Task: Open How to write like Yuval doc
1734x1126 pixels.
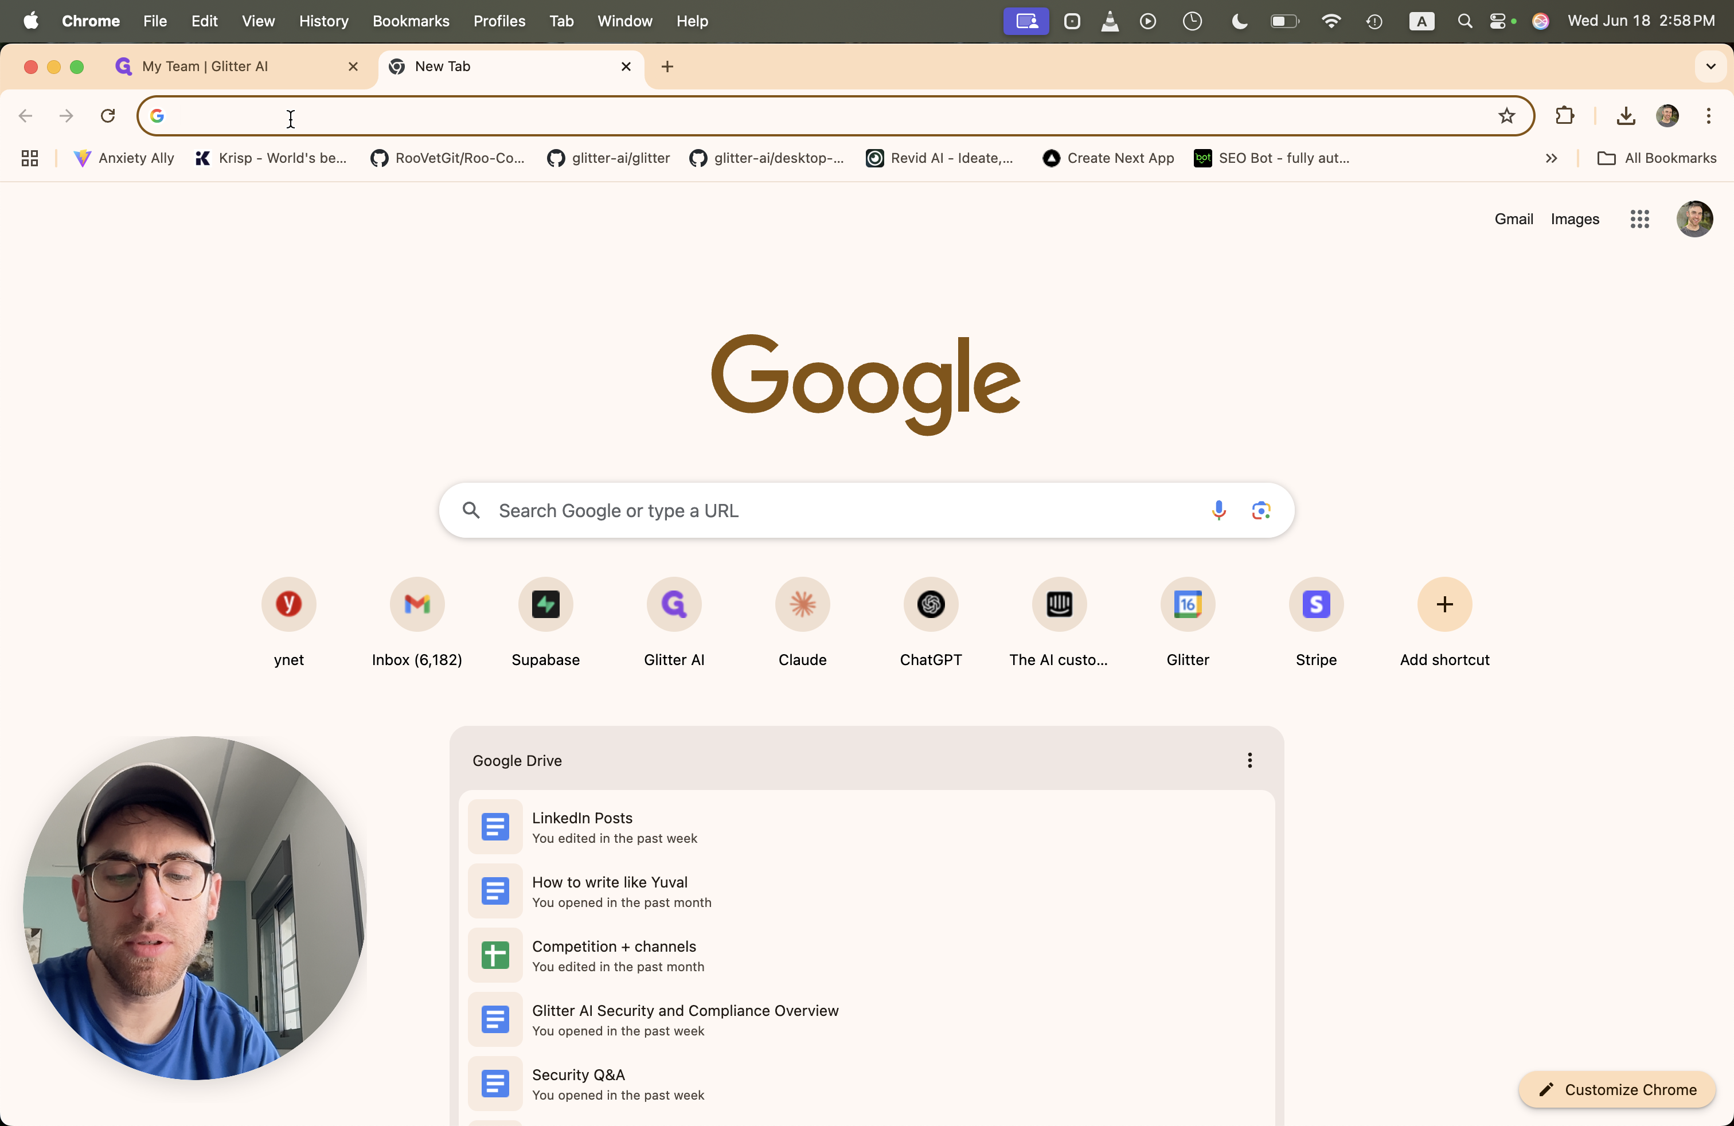Action: click(866, 891)
